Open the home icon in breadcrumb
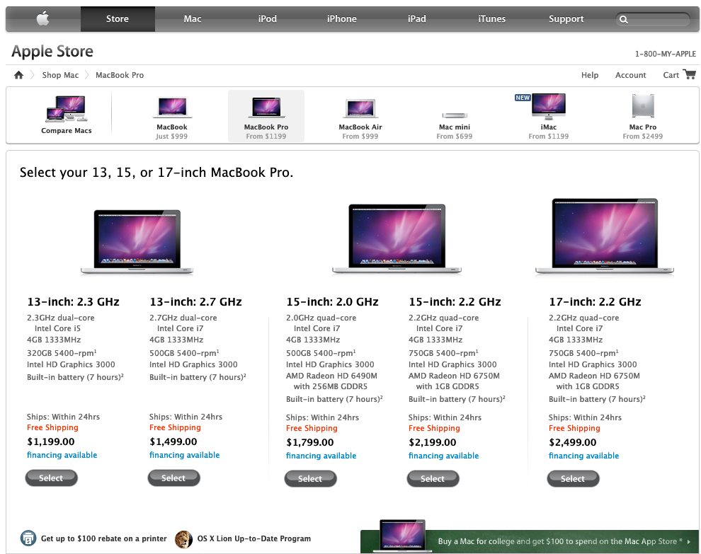This screenshot has height=554, width=701. tap(18, 75)
